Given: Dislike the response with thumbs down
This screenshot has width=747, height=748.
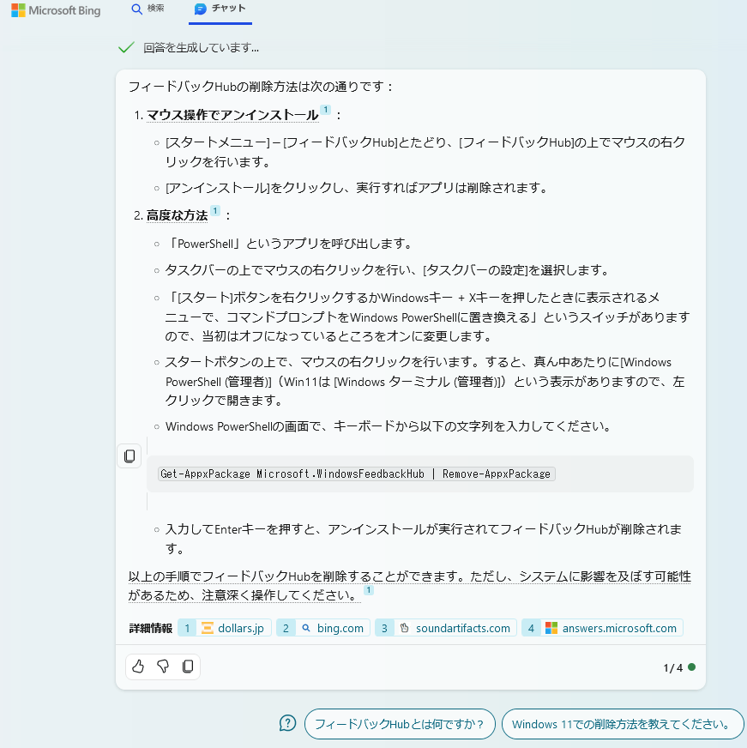Looking at the screenshot, I should (x=163, y=666).
